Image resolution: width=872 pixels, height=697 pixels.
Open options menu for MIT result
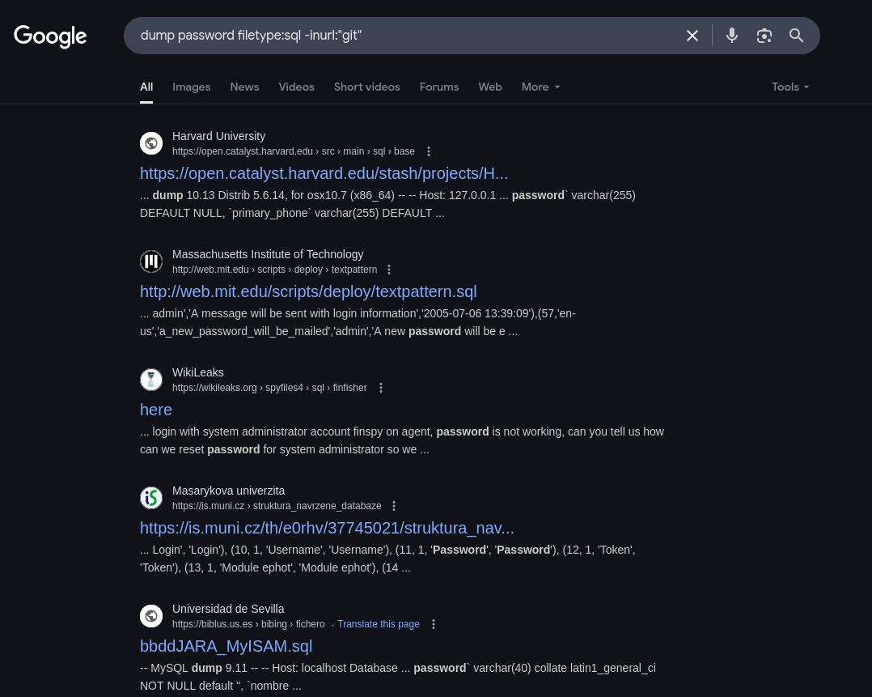[389, 270]
